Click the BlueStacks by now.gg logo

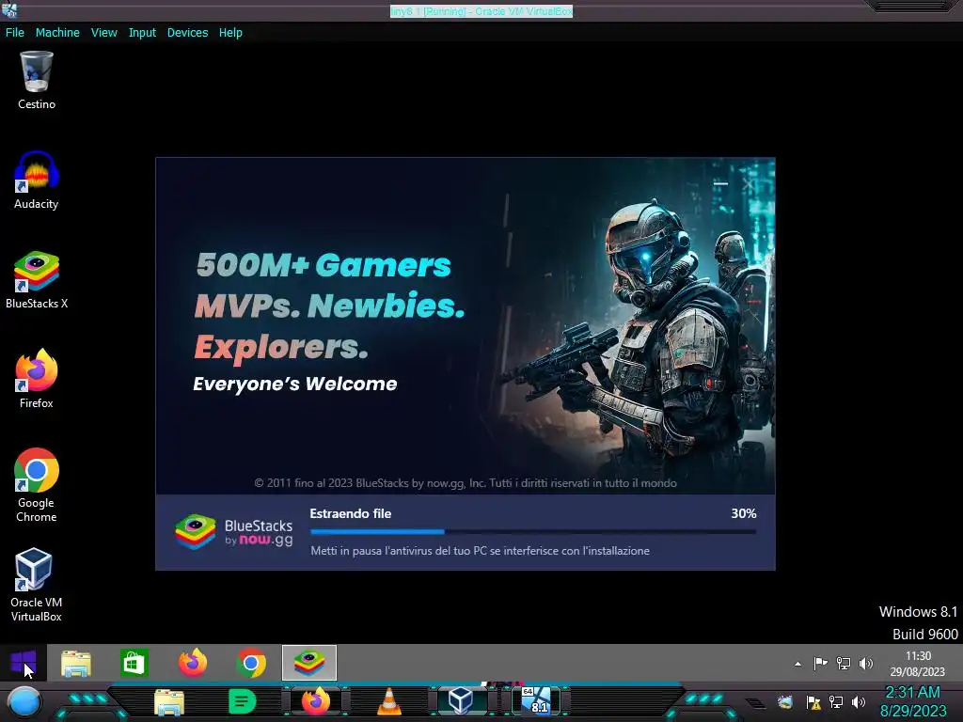234,532
